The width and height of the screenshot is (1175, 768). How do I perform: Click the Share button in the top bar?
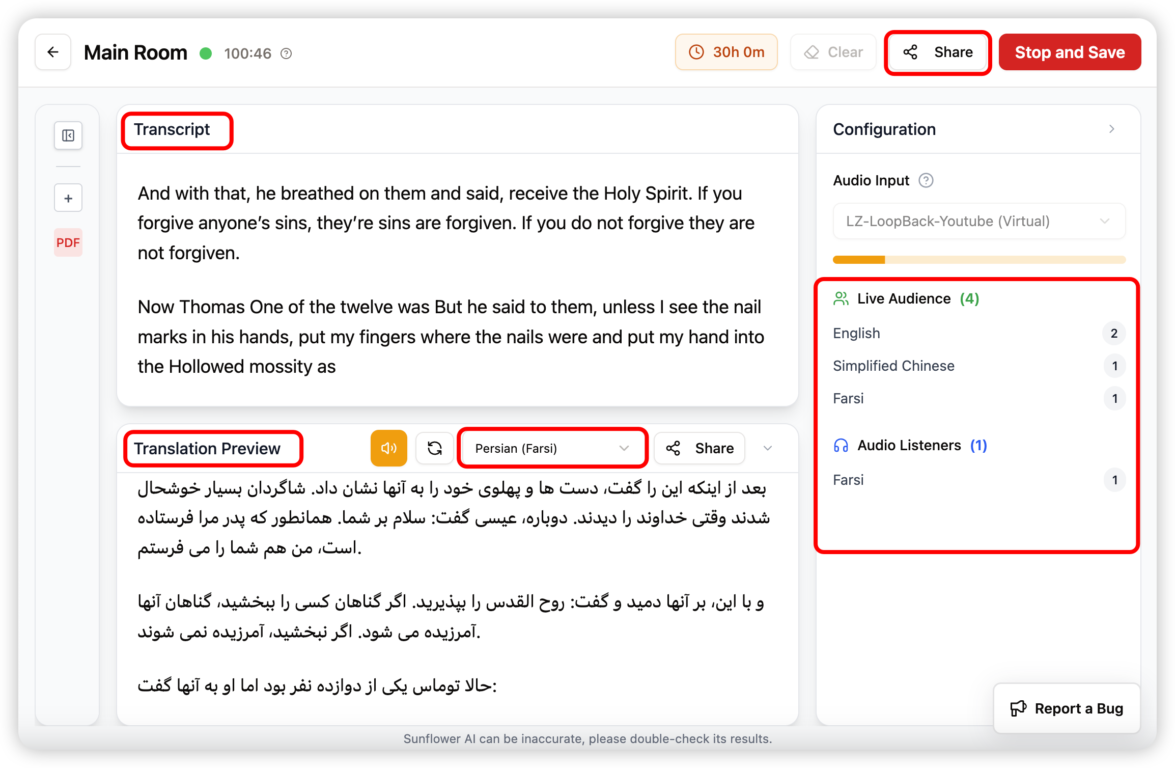938,52
